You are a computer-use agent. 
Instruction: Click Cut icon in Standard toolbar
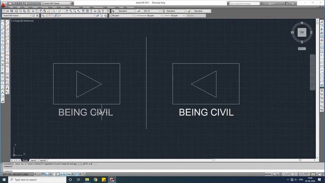[x=33, y=11]
